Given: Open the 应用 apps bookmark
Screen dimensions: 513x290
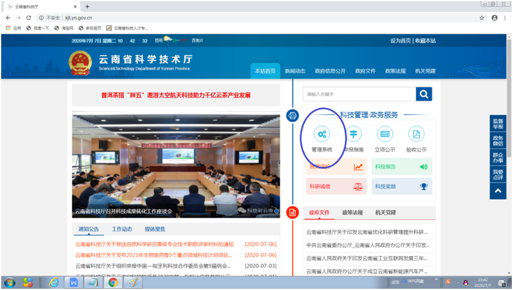Looking at the screenshot, I should (13, 28).
